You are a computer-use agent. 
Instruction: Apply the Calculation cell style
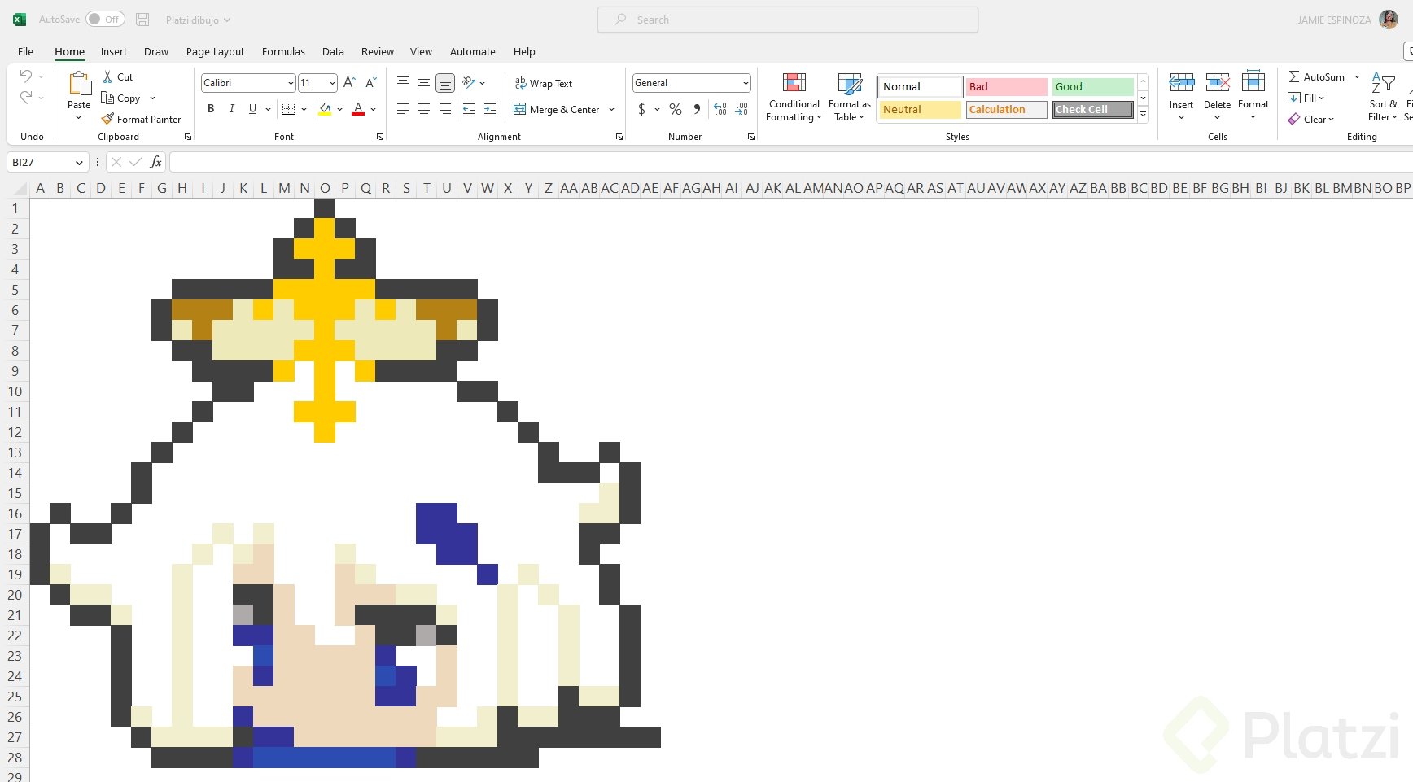tap(1006, 109)
